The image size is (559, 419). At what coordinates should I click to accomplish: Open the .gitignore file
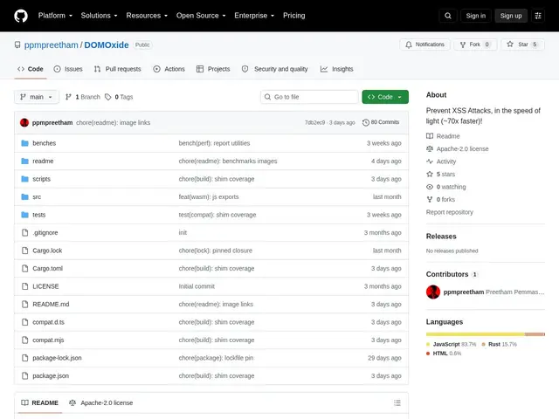coord(45,233)
